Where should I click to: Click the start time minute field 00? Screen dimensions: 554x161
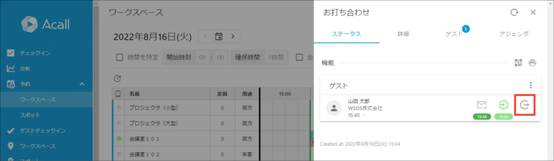pyautogui.click(x=220, y=57)
